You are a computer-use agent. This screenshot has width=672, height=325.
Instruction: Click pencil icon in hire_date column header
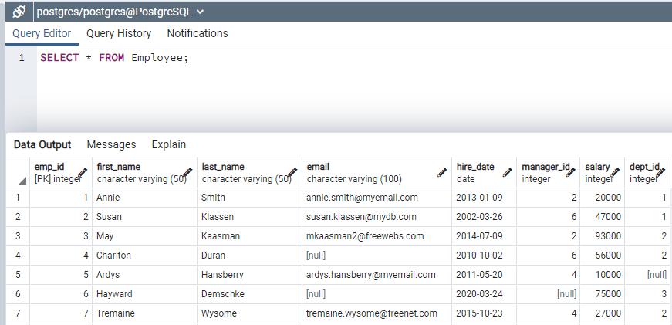tap(507, 173)
